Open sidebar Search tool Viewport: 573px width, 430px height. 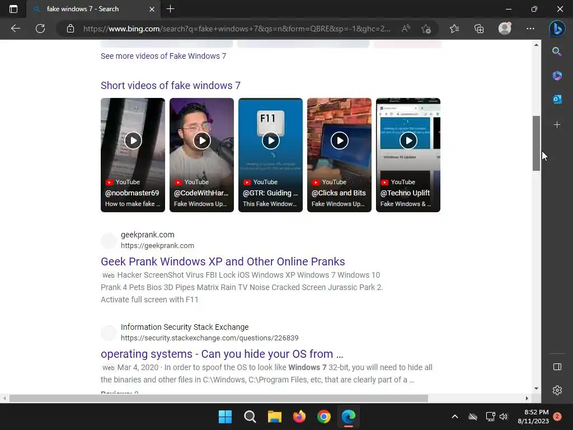point(557,52)
